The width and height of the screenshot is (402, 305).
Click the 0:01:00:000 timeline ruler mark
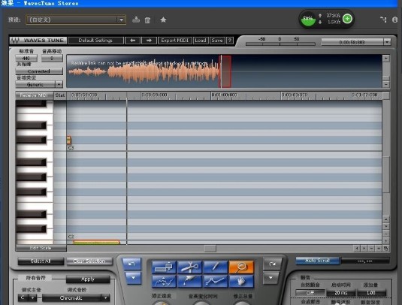[225, 95]
